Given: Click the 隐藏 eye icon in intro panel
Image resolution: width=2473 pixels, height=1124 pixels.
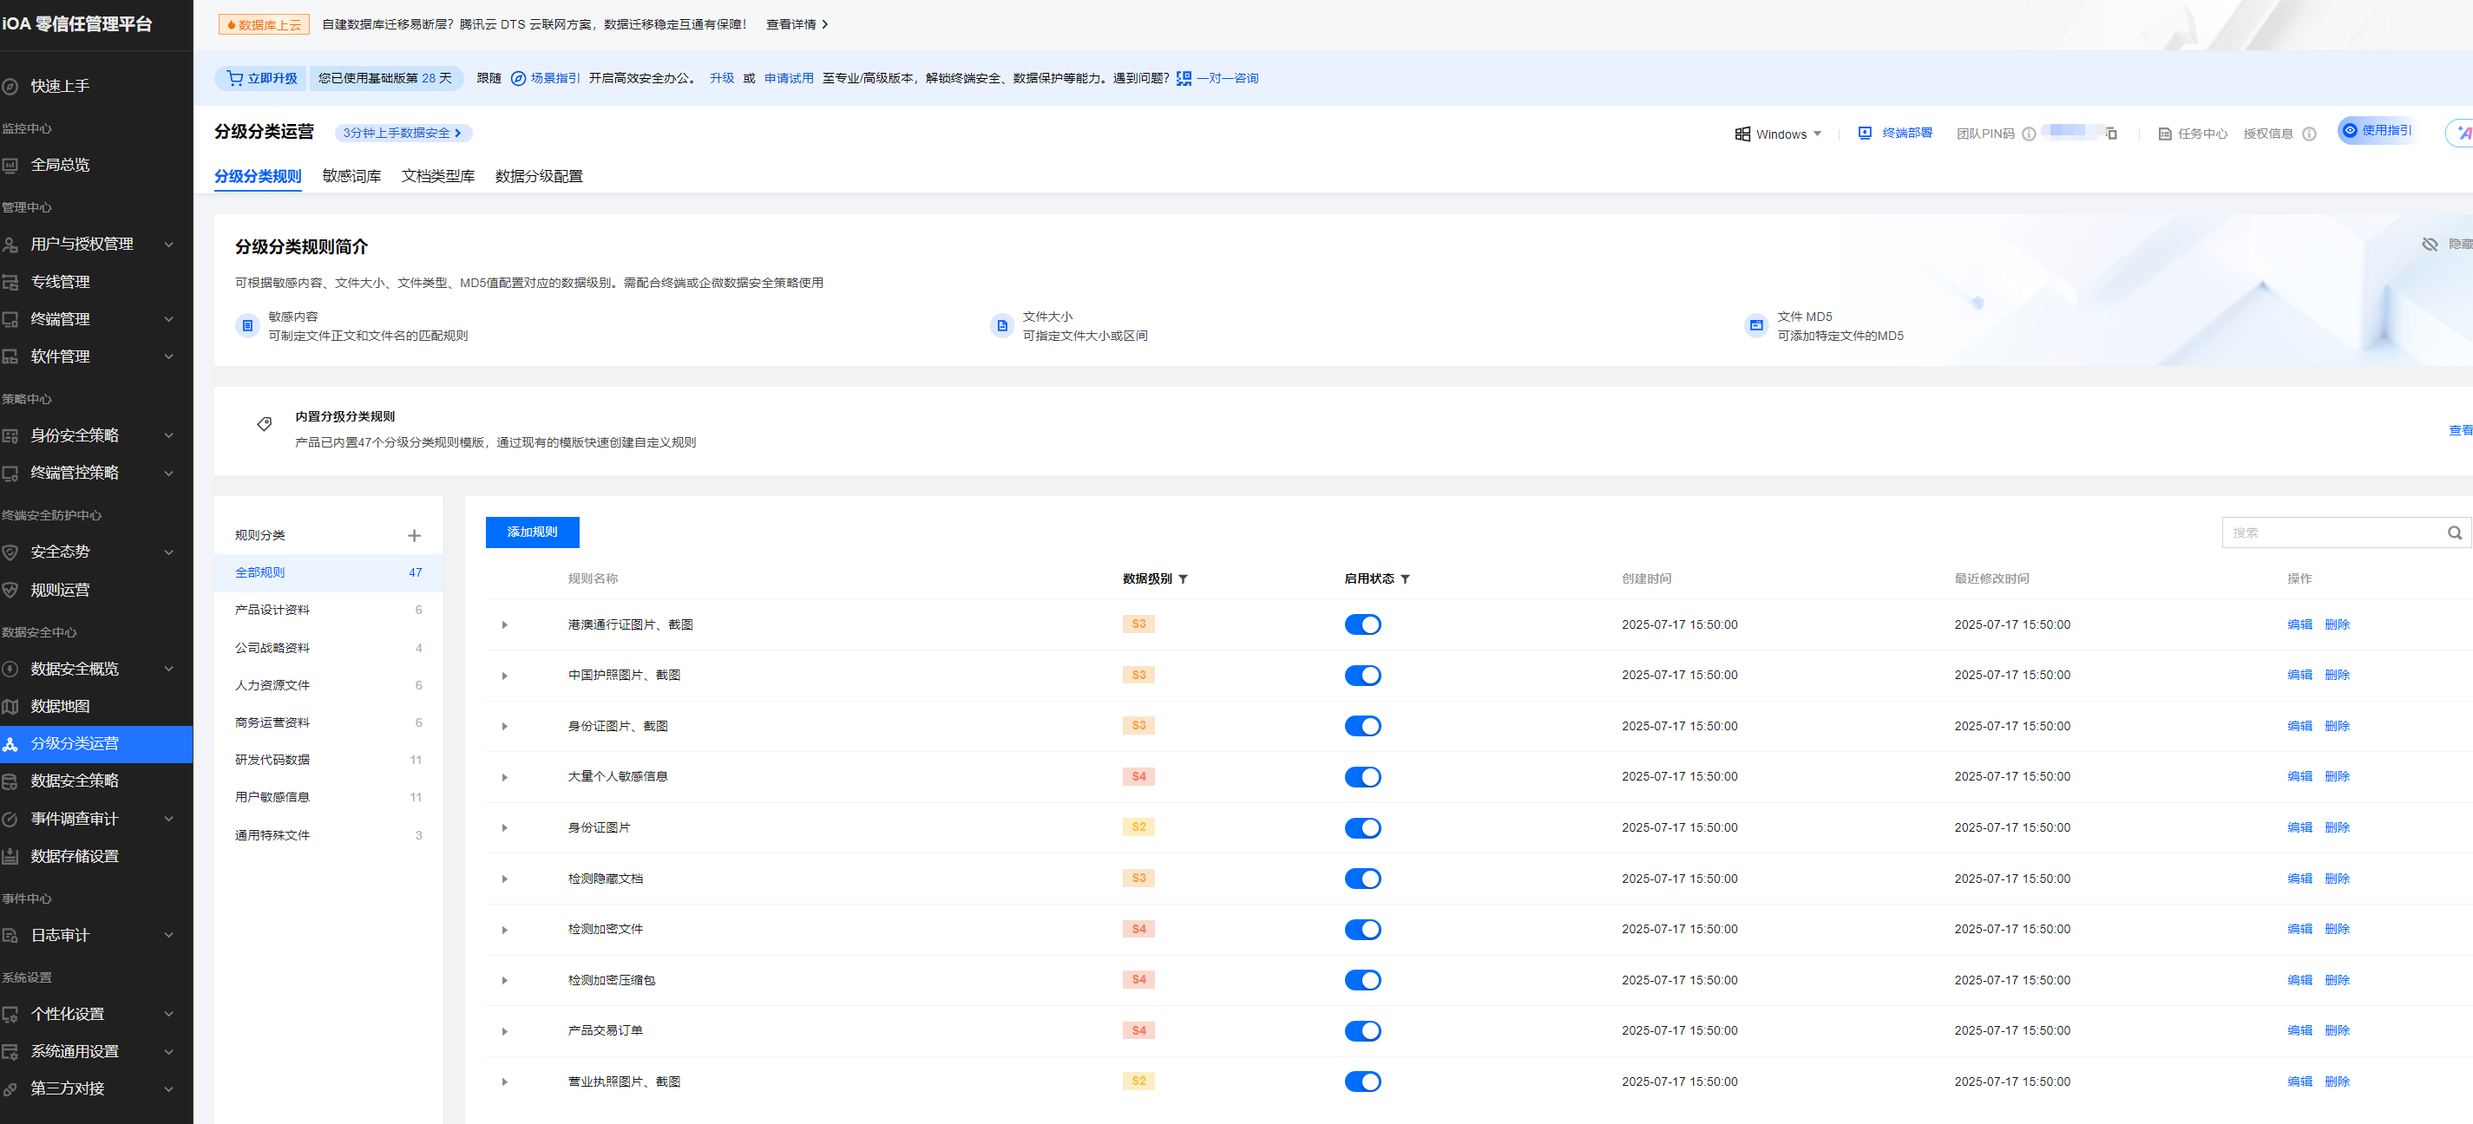Looking at the screenshot, I should 2429,245.
